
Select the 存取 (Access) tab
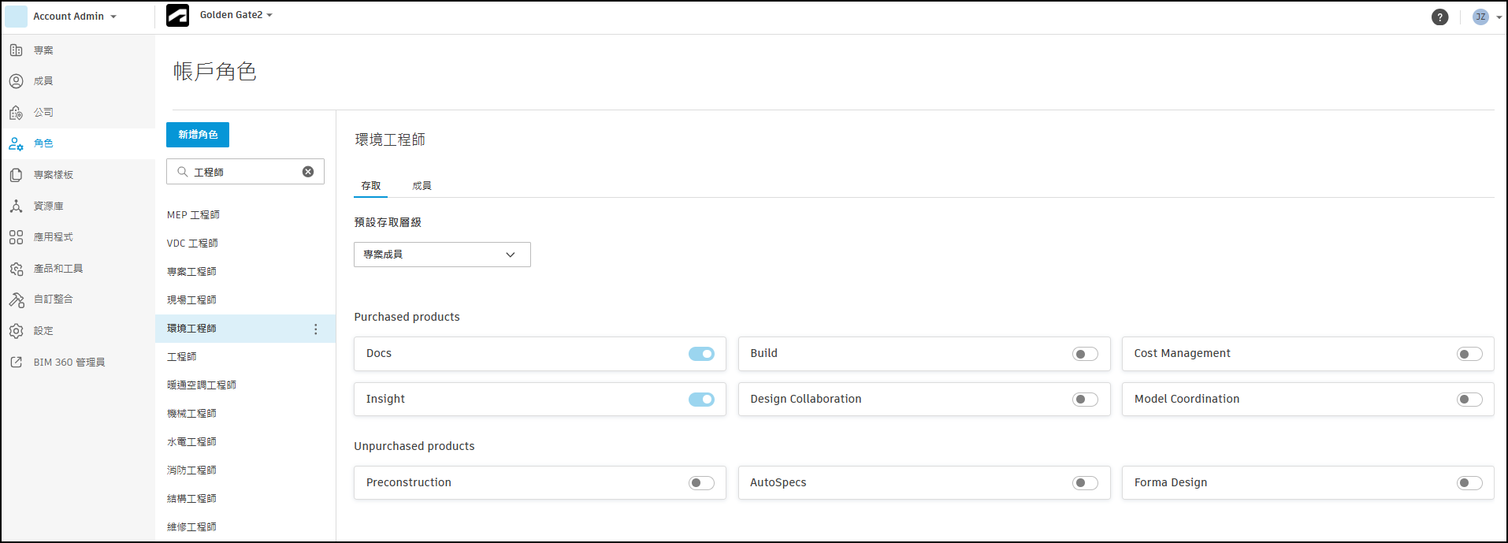coord(370,186)
